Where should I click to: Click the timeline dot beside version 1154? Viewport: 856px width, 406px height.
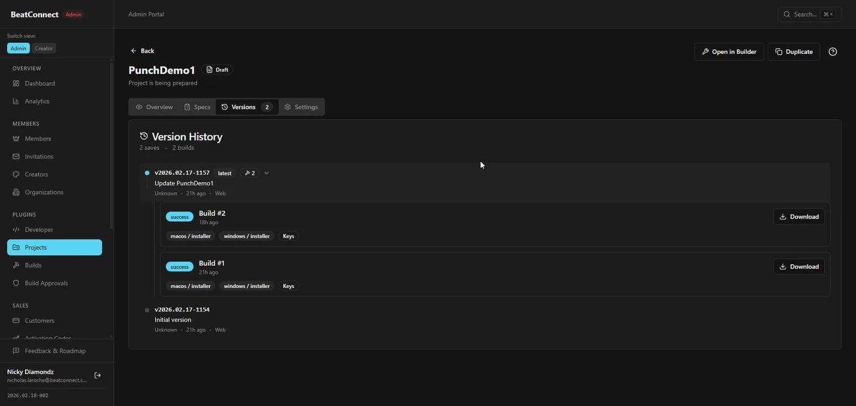pyautogui.click(x=146, y=309)
